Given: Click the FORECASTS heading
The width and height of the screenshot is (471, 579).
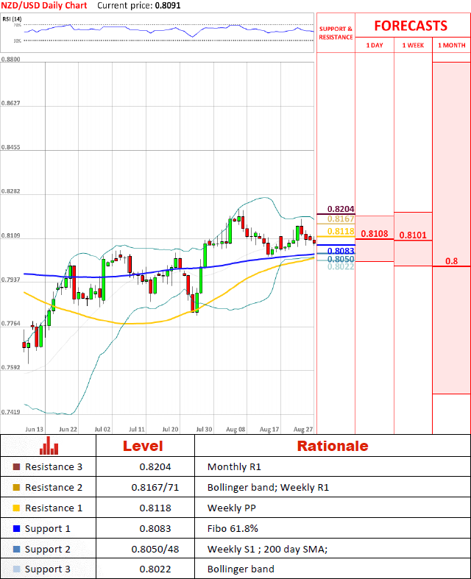Looking at the screenshot, I should pos(411,26).
